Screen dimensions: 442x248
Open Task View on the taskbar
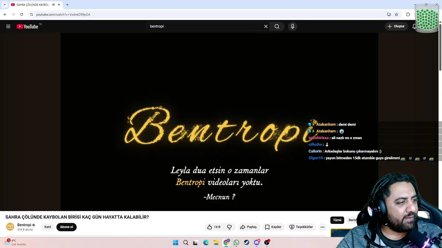point(195,242)
